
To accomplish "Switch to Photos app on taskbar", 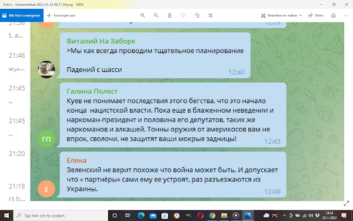I will [x=248, y=216].
